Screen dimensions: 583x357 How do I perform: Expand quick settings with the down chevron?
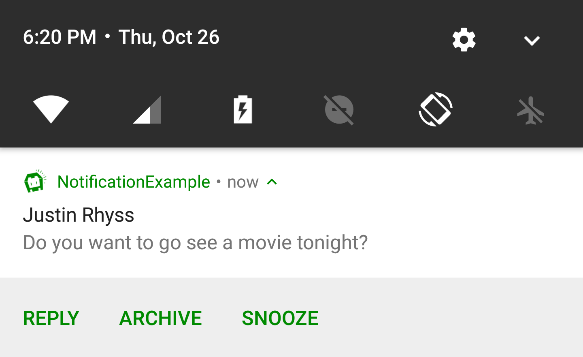click(x=532, y=40)
